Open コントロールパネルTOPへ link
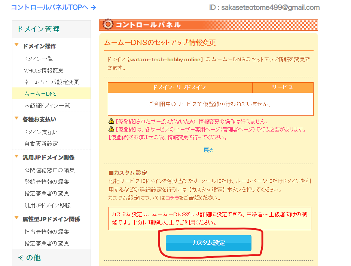This screenshot has height=266, width=351. click(x=54, y=7)
